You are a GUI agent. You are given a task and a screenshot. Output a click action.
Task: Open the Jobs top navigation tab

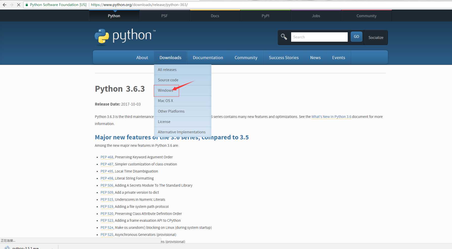316,16
